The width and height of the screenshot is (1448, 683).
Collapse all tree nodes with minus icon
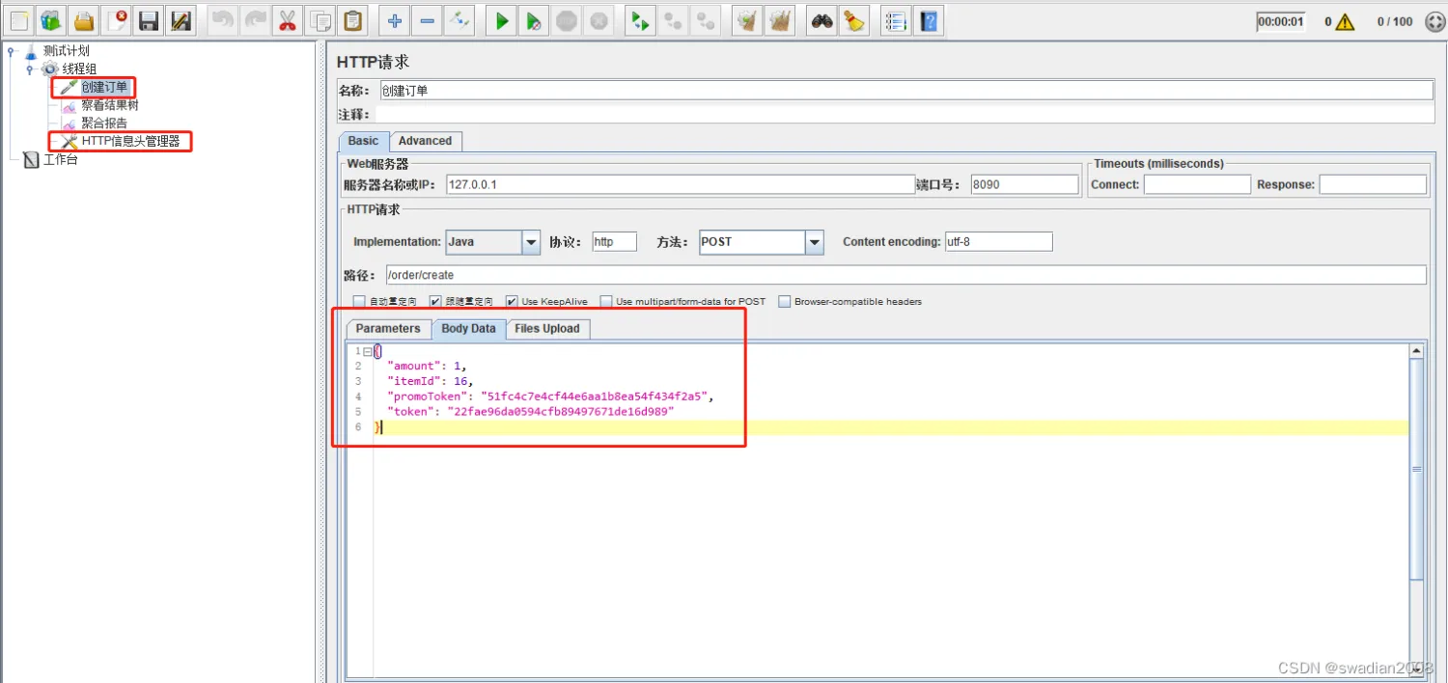click(427, 20)
